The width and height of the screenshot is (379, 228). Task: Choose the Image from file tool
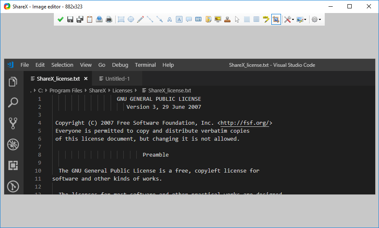click(x=208, y=19)
